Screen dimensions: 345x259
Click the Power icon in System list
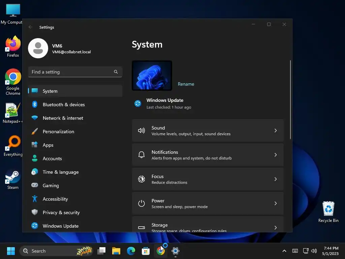(x=141, y=203)
